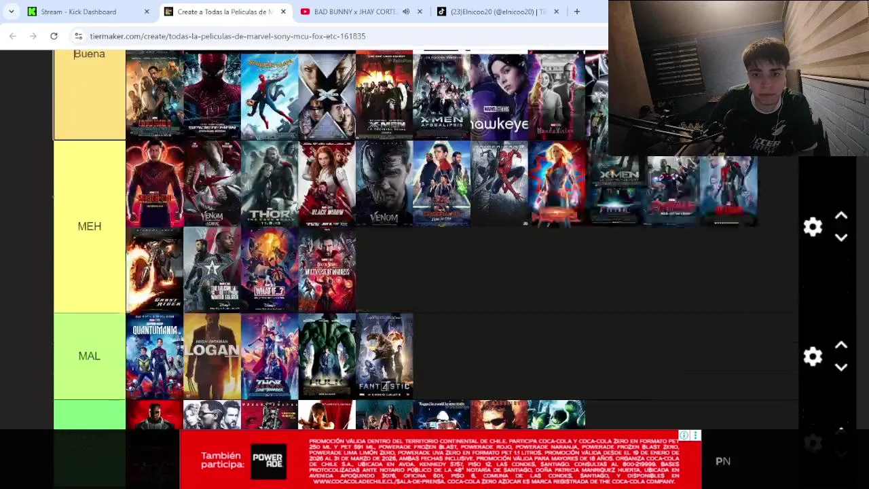
Task: Open settings gear for the MEH tier
Action: (813, 227)
